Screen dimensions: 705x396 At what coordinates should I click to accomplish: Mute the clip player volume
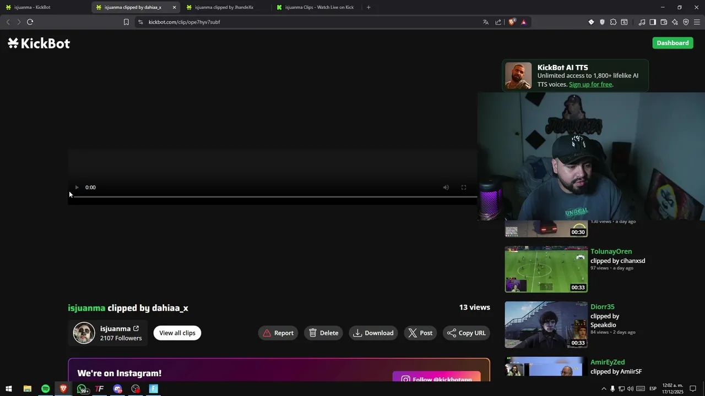pyautogui.click(x=446, y=188)
